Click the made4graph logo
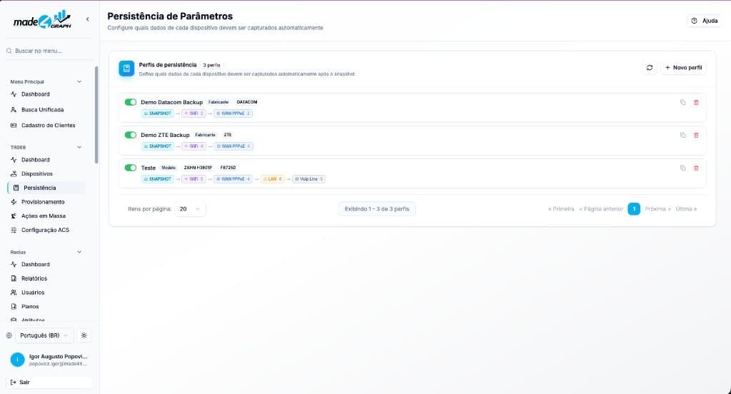The height and width of the screenshot is (394, 731). (42, 19)
